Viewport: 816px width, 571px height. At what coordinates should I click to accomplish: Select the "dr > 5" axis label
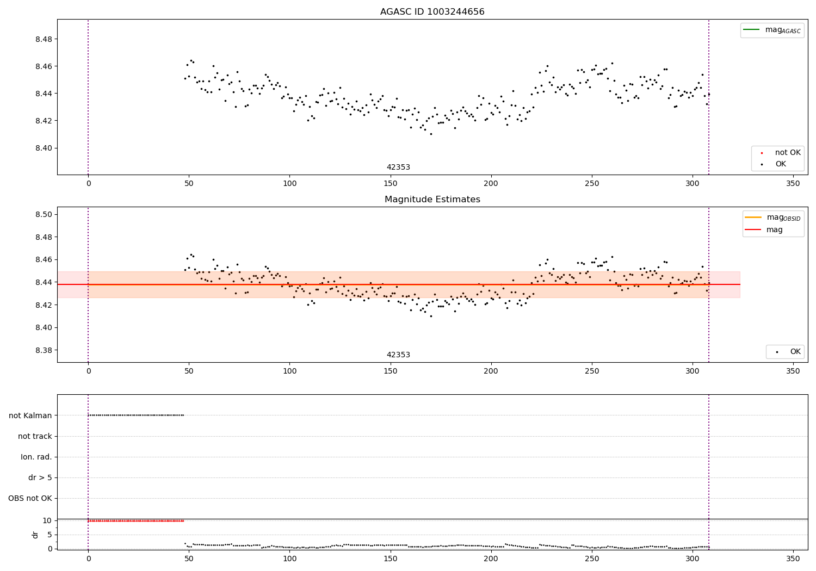pyautogui.click(x=40, y=477)
